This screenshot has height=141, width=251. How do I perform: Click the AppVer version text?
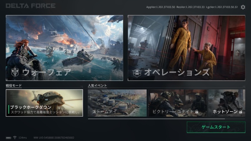161,7
